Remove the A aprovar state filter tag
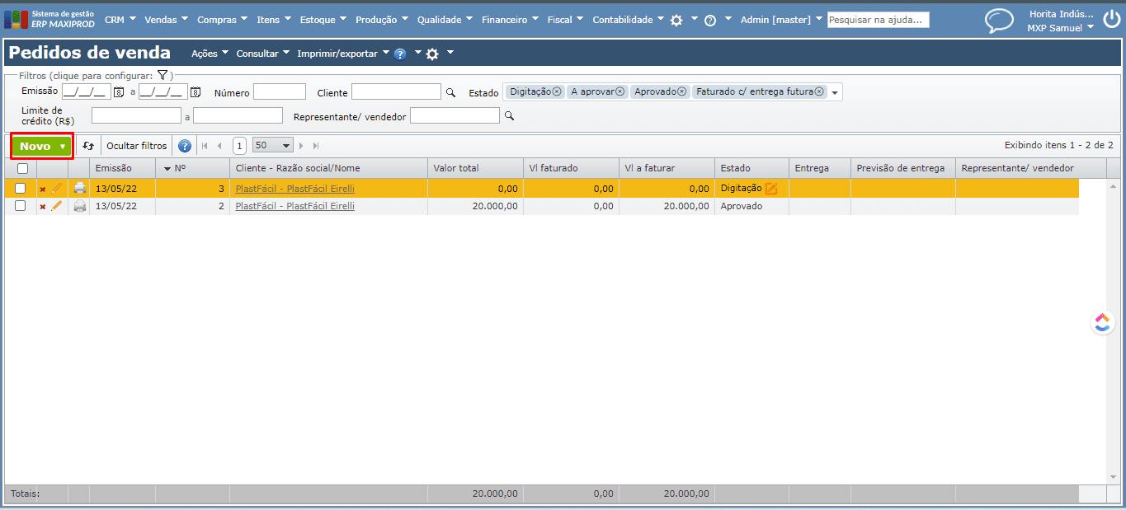The image size is (1126, 510). pyautogui.click(x=620, y=92)
